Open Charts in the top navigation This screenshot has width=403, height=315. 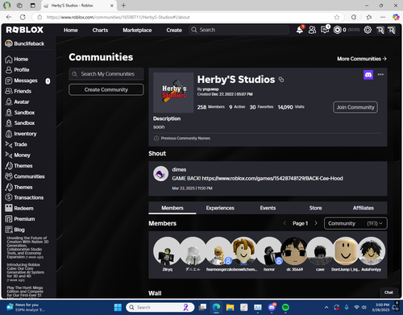[x=100, y=30]
